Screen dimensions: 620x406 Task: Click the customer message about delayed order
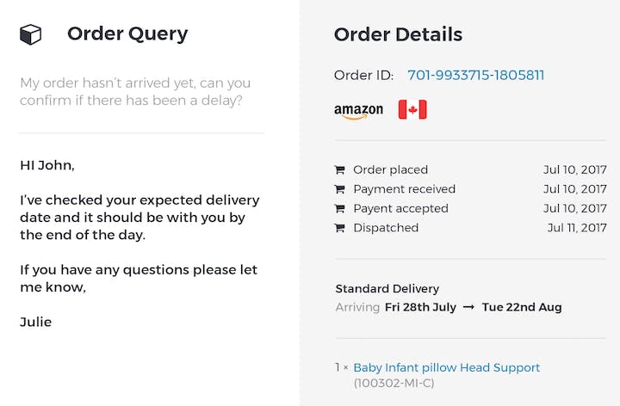point(135,92)
